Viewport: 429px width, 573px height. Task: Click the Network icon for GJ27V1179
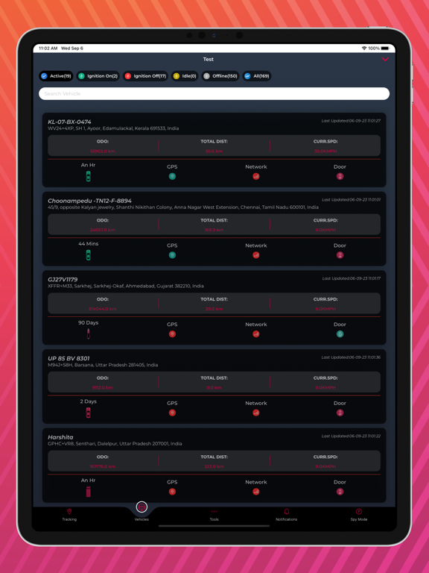pos(256,334)
